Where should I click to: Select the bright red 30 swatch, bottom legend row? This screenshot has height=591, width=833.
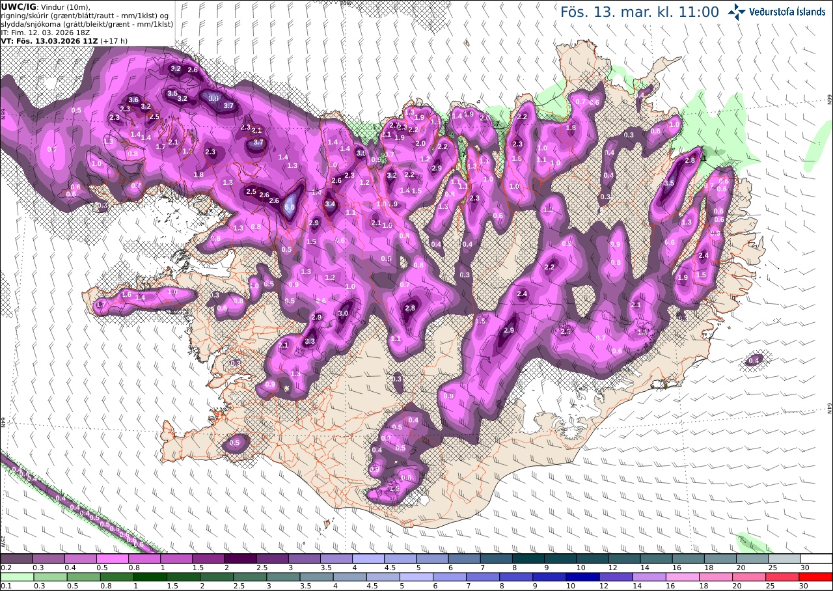coord(816,577)
